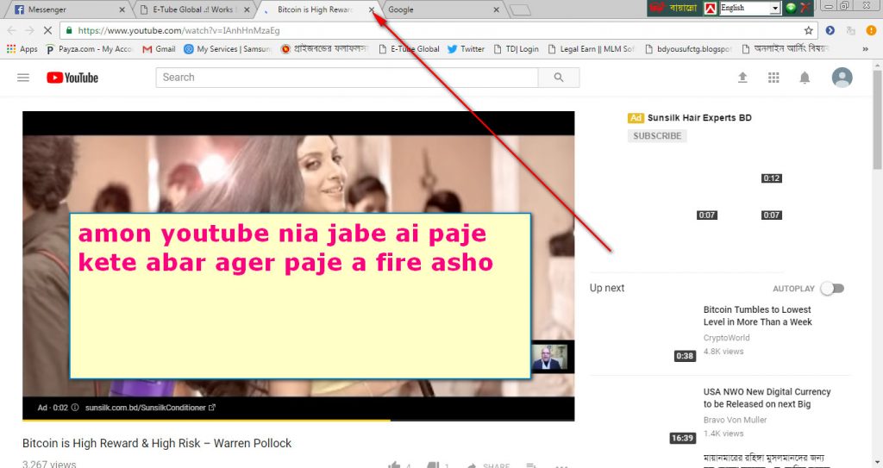
Task: Open the YouTube apps grid icon
Action: (x=773, y=78)
